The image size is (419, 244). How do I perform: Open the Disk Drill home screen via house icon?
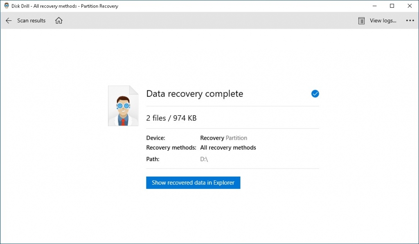pyautogui.click(x=59, y=20)
